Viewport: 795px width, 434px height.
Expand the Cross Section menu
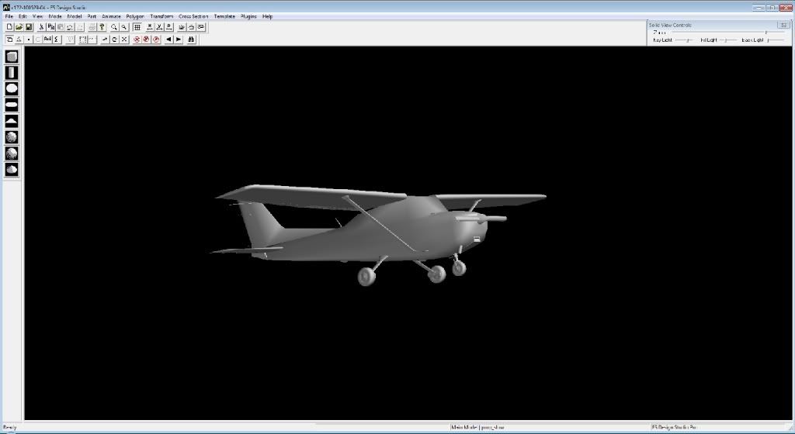[x=193, y=16]
